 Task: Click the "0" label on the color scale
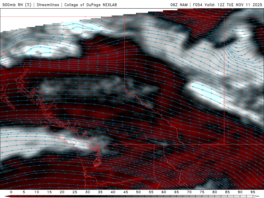click(11, 192)
